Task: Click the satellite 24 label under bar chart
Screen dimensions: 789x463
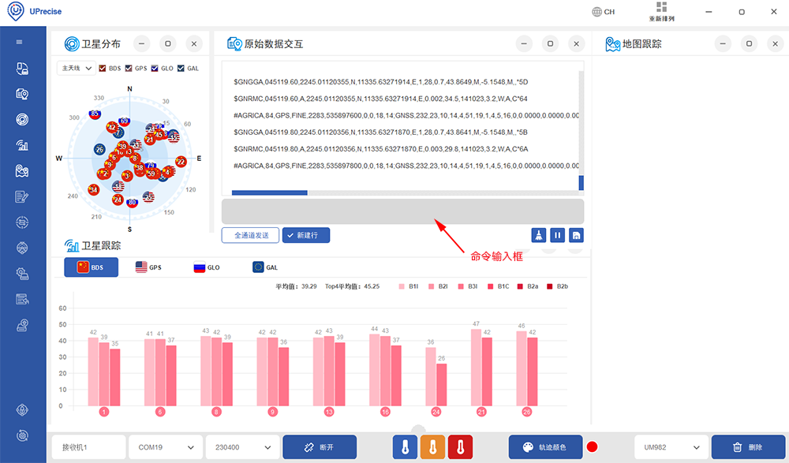Action: point(436,413)
